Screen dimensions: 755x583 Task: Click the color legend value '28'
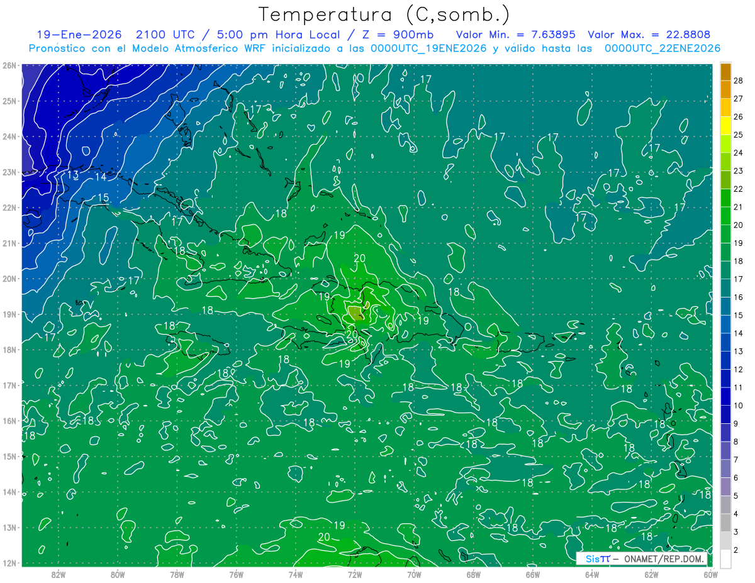tap(739, 81)
